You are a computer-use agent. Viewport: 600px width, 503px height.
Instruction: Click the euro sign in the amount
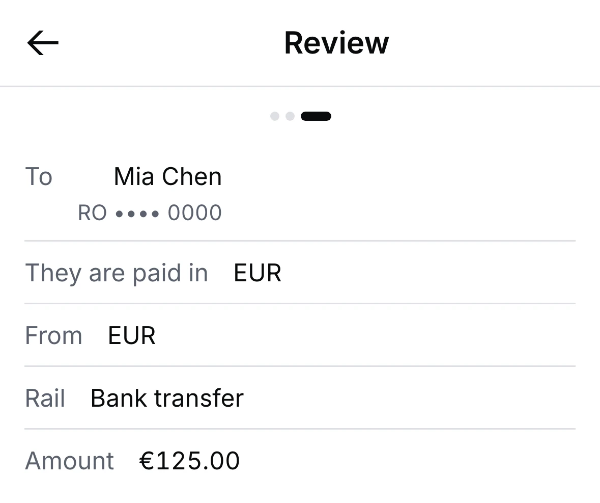tap(147, 461)
